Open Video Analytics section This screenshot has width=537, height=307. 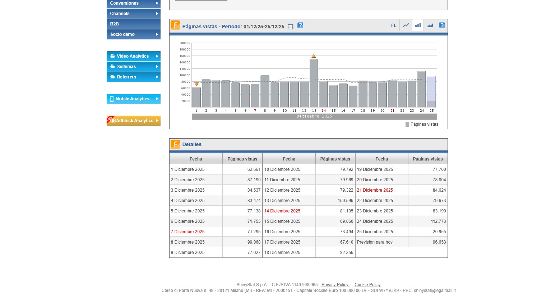coord(133,56)
